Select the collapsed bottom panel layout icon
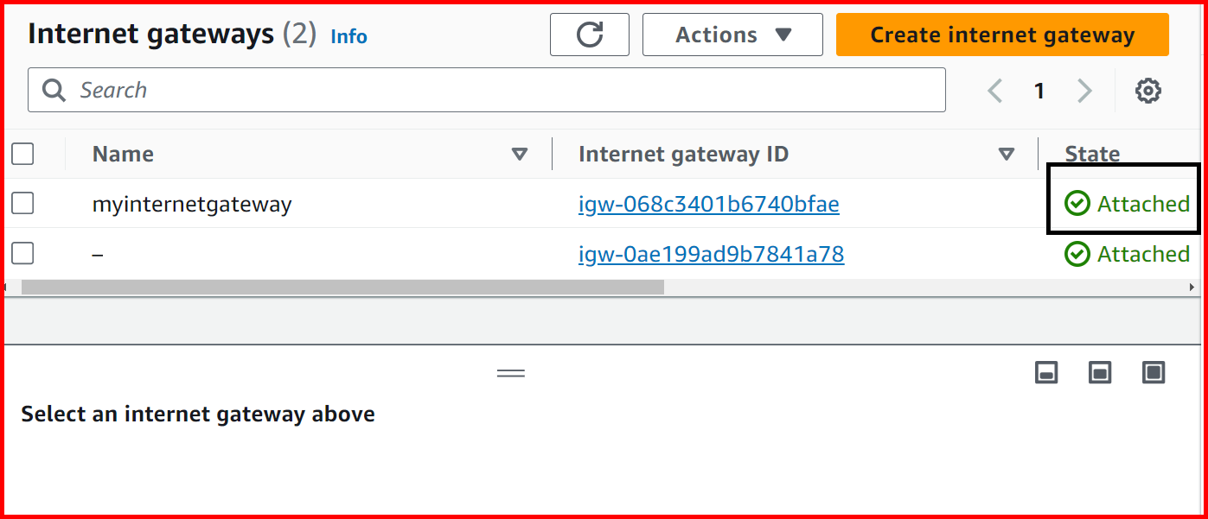 (1046, 372)
